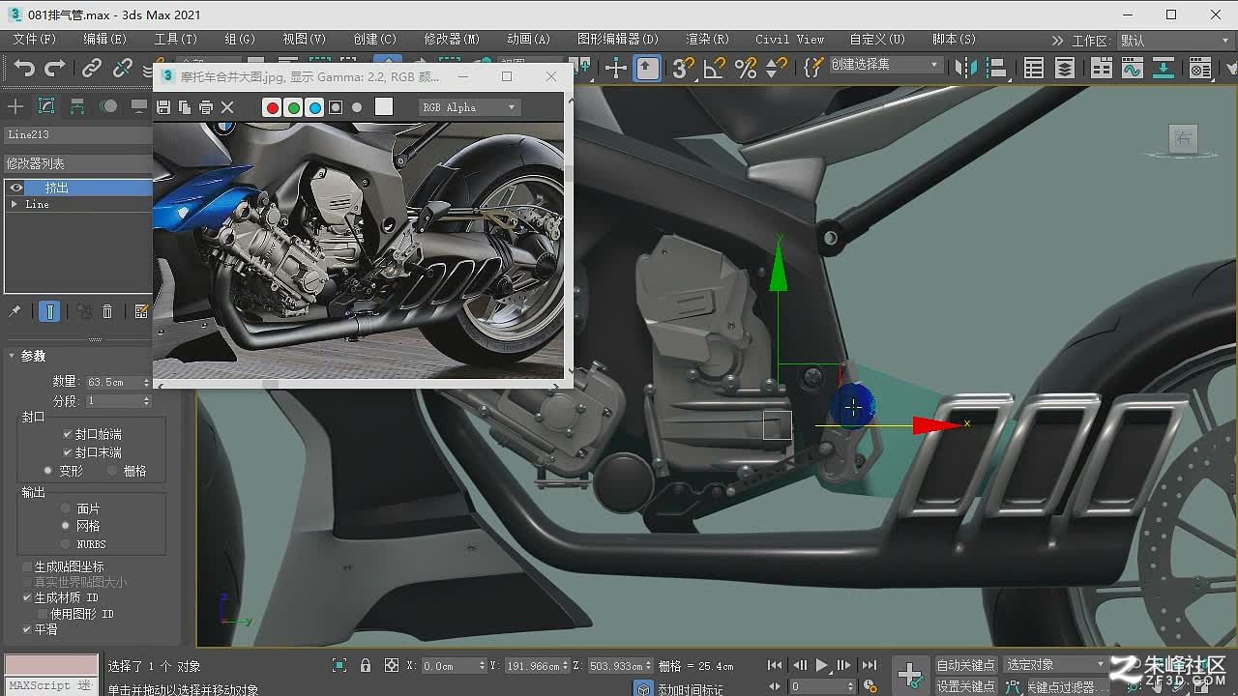The image size is (1238, 696).
Task: Toggle the red channel in image viewer
Action: pos(272,107)
